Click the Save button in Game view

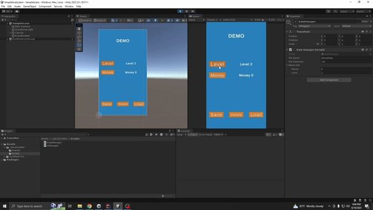[x=216, y=115]
